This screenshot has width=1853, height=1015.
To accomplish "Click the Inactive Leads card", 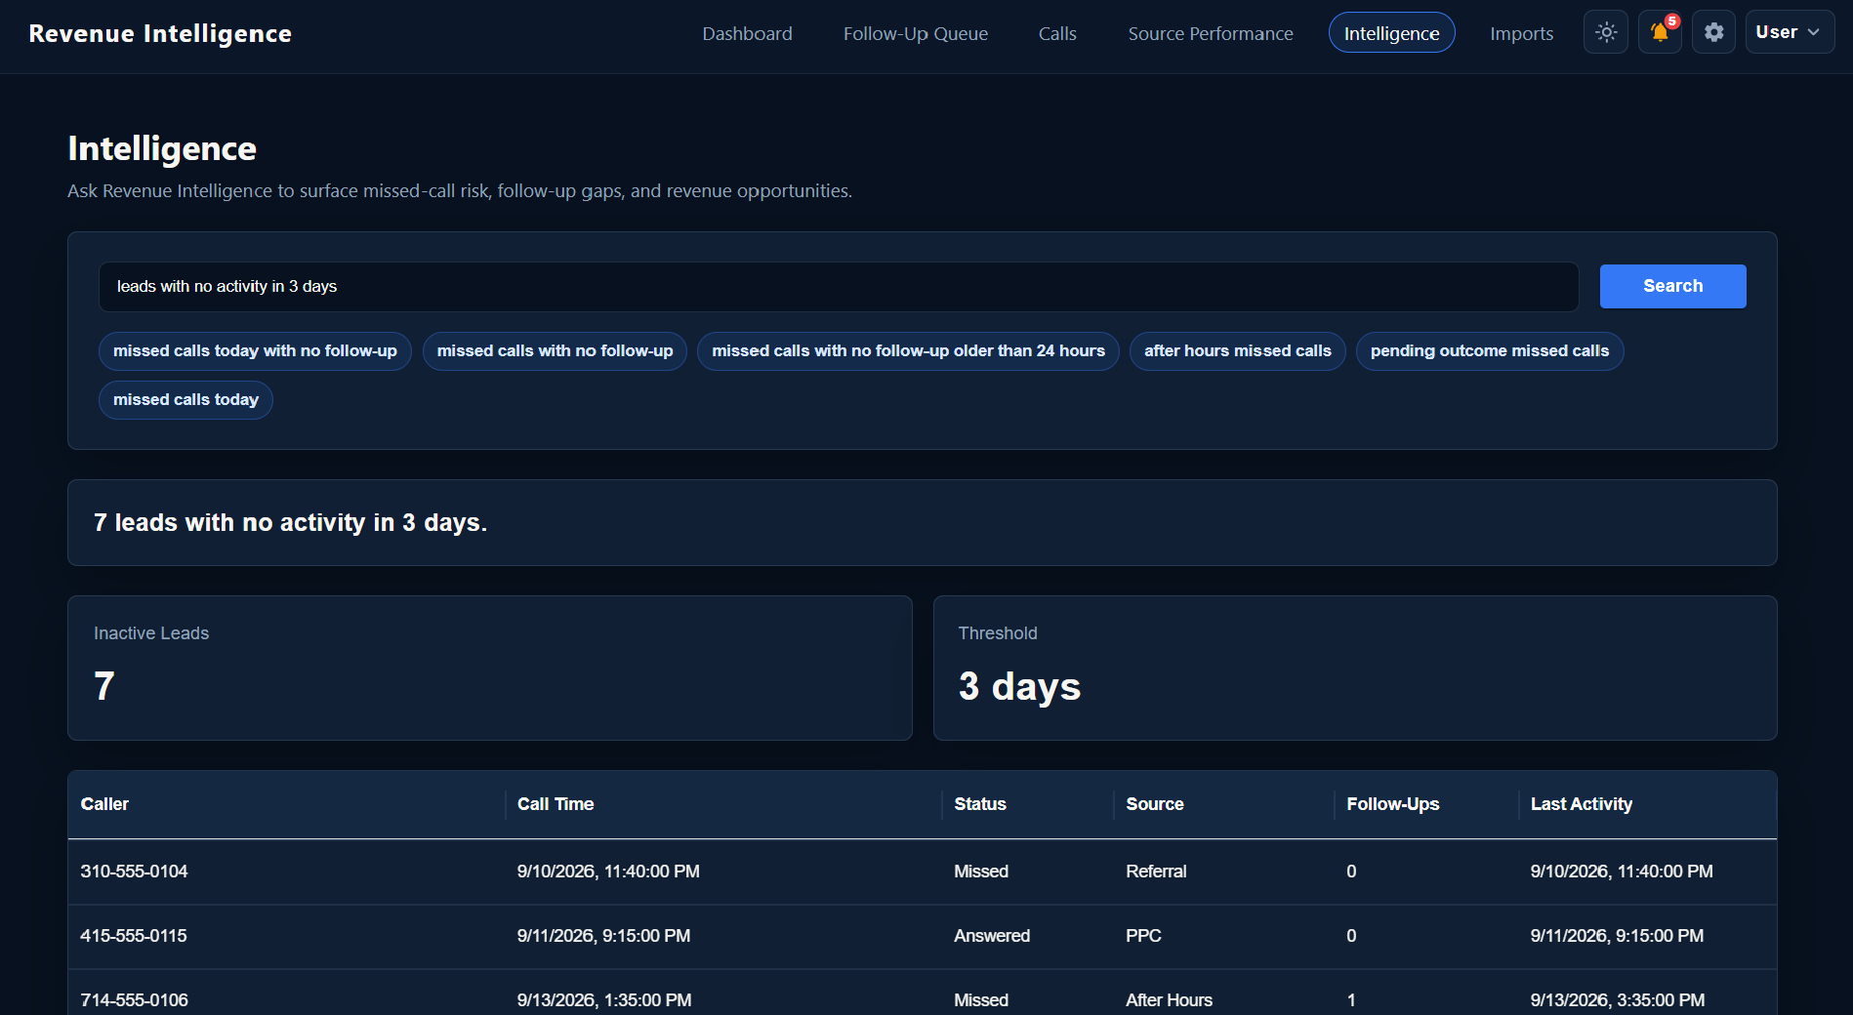I will pyautogui.click(x=489, y=668).
